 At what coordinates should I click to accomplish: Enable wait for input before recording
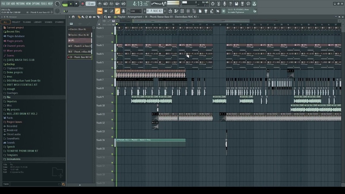click(x=106, y=4)
